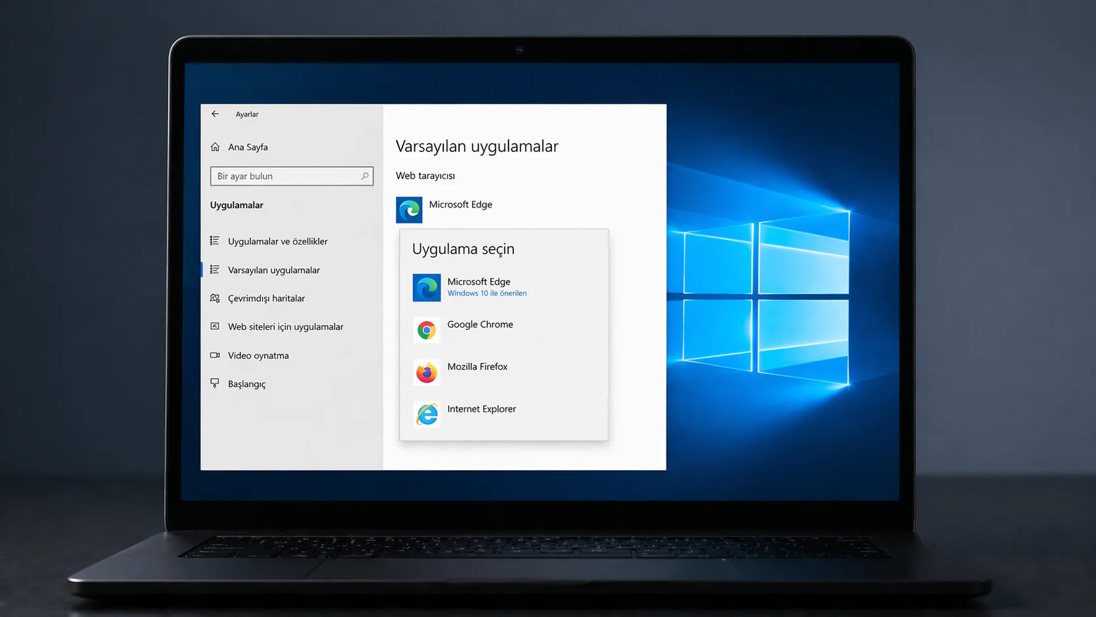Click the back arrow near Ayarlar

click(x=215, y=113)
